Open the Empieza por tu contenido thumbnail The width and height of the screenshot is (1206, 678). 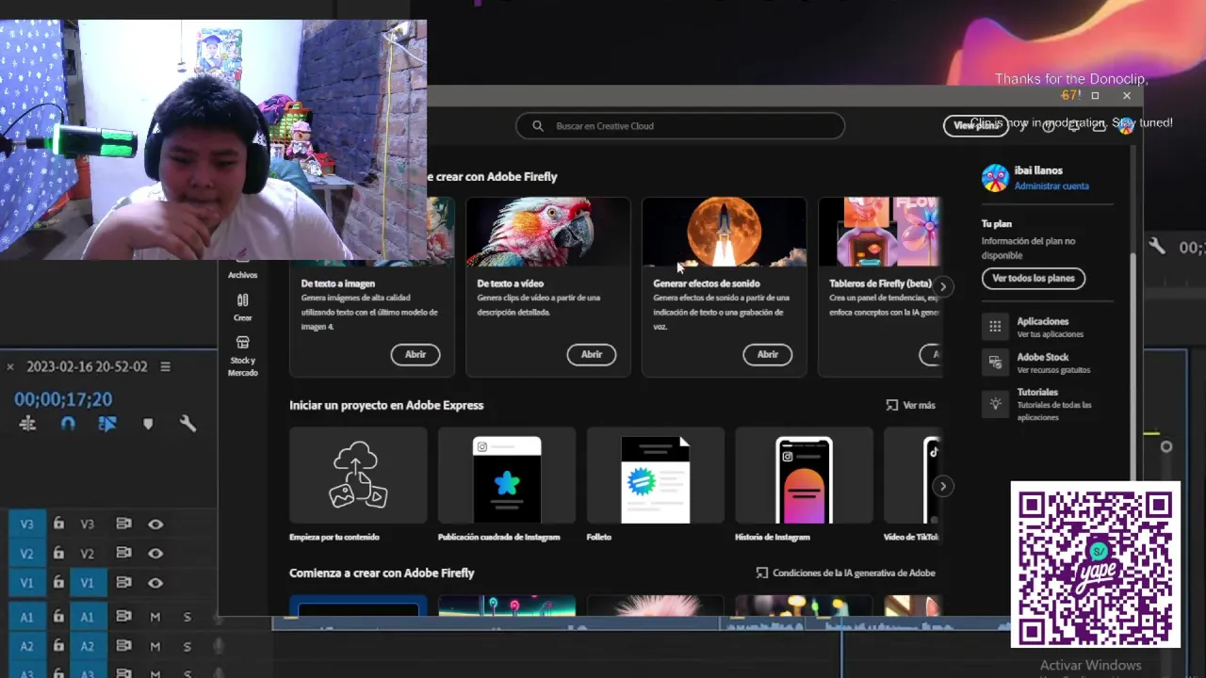click(x=358, y=475)
